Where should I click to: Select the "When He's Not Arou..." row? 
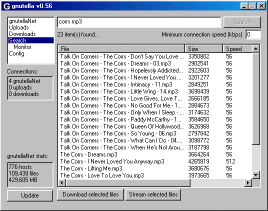coord(155,147)
